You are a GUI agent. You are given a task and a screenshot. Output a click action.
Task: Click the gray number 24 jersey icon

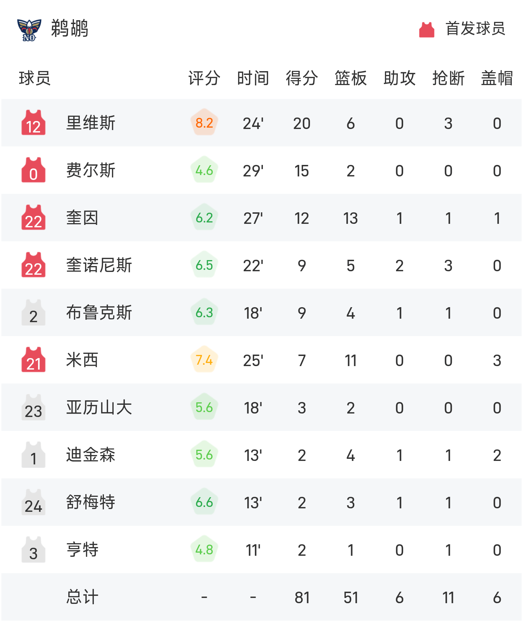33,502
